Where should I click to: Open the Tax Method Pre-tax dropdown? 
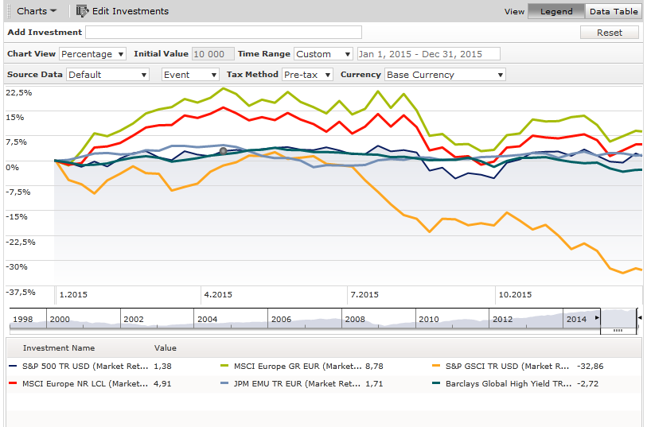(x=307, y=75)
